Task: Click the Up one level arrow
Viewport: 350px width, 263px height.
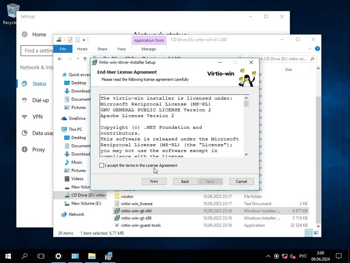Action: point(85,59)
